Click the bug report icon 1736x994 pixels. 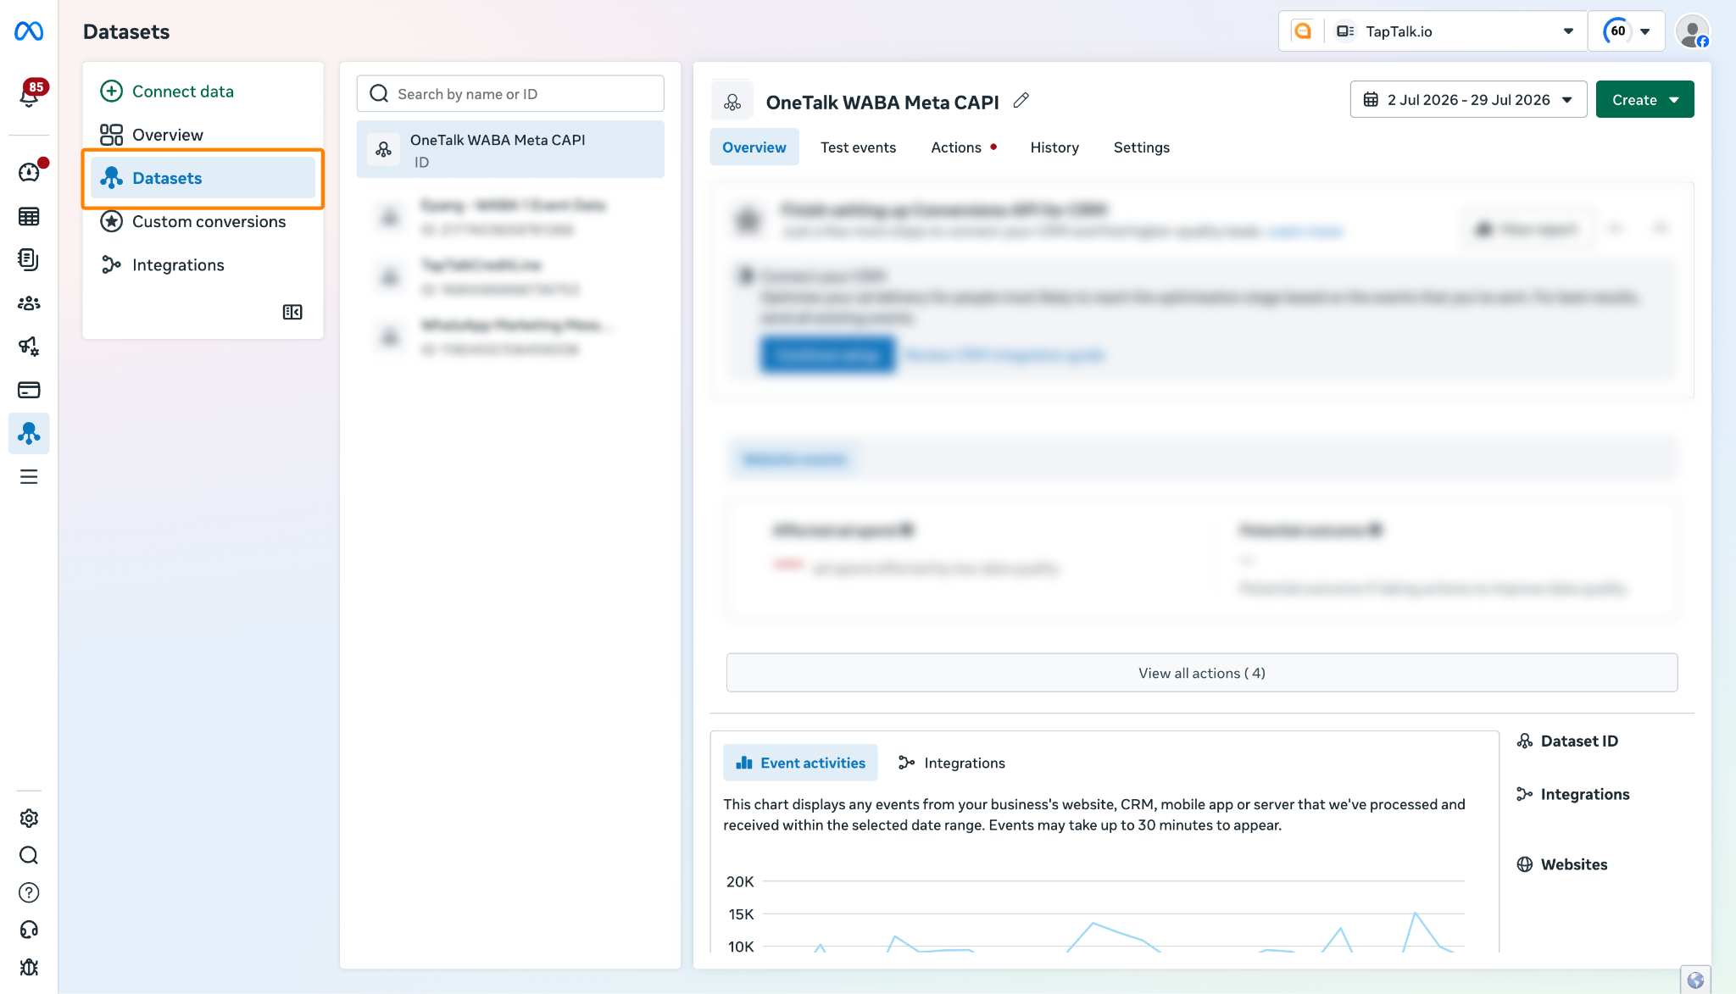[x=29, y=967]
